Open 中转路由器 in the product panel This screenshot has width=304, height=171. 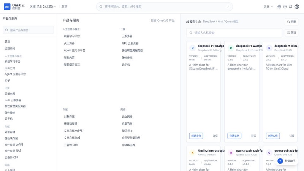tap(128, 145)
